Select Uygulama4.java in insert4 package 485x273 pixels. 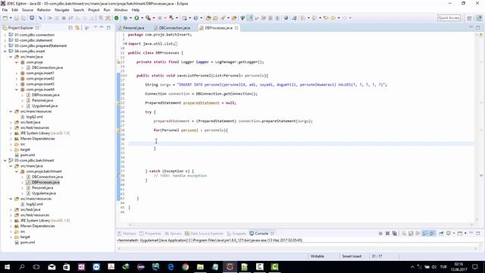point(45,106)
